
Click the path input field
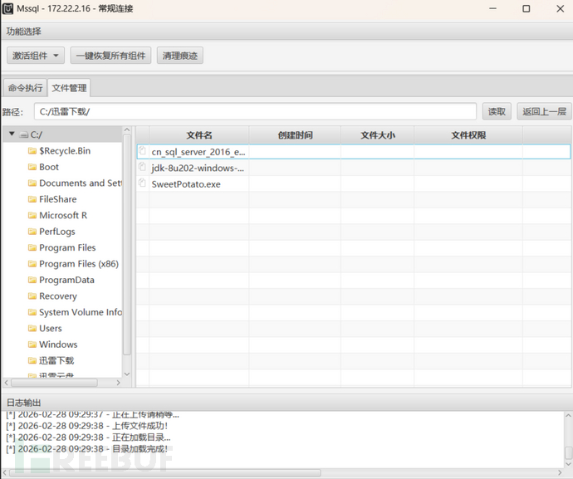[255, 111]
